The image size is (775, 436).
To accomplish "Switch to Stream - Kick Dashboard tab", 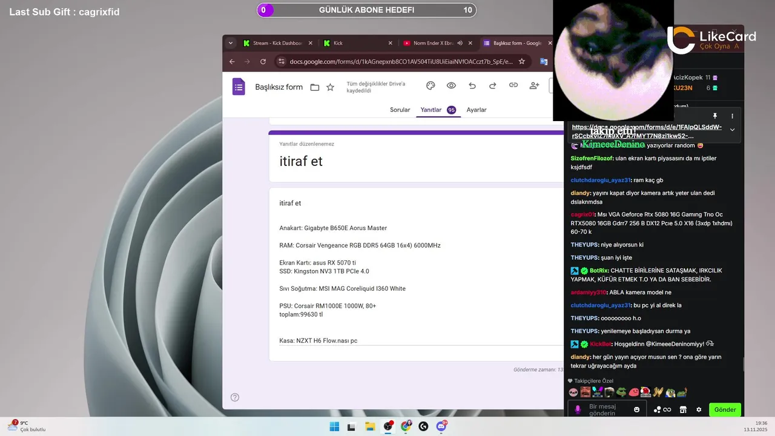I will tap(277, 43).
